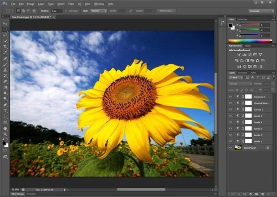277x197 pixels.
Task: Hide the Levels 3 layer
Action: (230, 129)
